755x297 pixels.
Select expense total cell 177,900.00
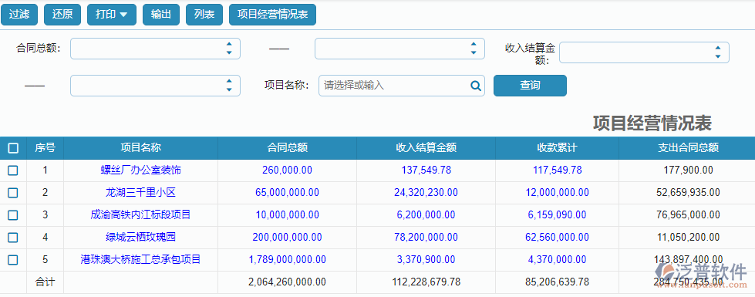click(688, 170)
